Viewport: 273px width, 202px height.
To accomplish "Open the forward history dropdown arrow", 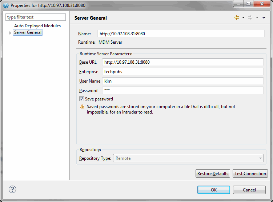I will 257,17.
